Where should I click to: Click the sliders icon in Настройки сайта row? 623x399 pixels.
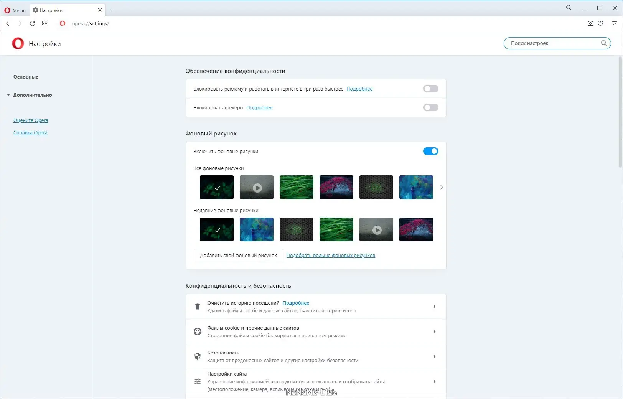click(x=198, y=381)
